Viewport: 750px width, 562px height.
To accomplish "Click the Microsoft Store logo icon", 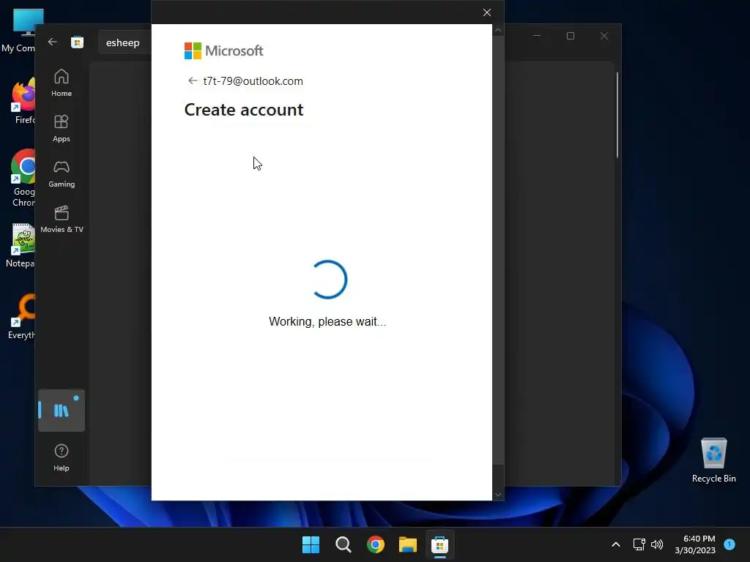I will coord(77,42).
